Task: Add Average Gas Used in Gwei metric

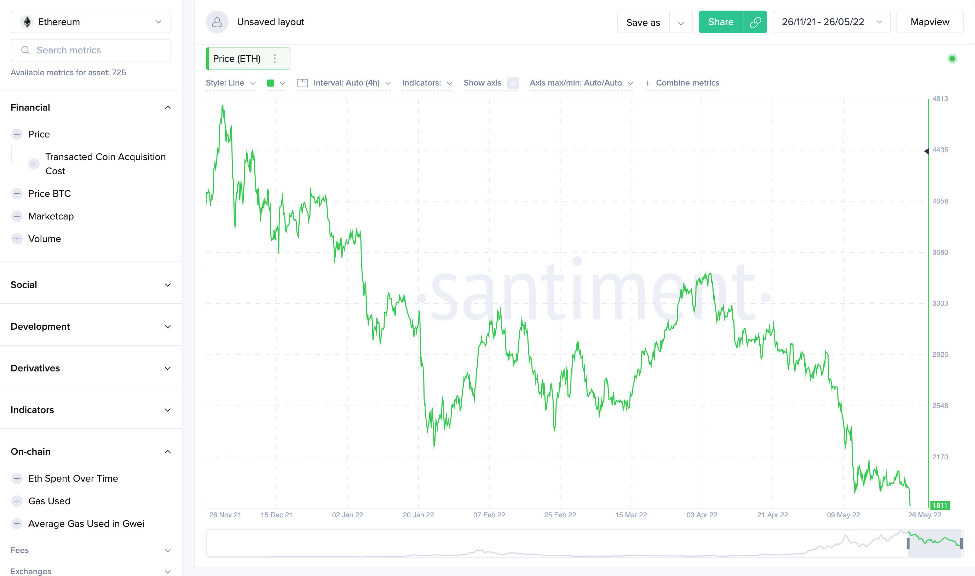Action: tap(17, 524)
